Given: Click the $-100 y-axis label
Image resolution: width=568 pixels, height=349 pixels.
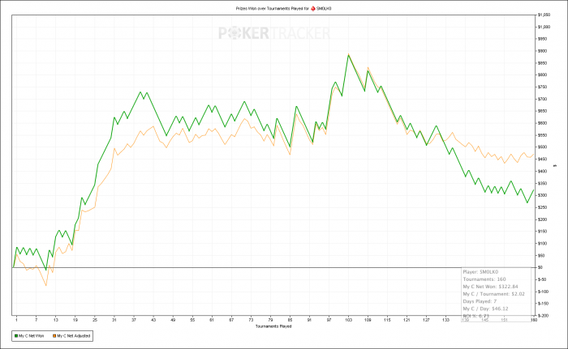Looking at the screenshot, I should coord(543,292).
